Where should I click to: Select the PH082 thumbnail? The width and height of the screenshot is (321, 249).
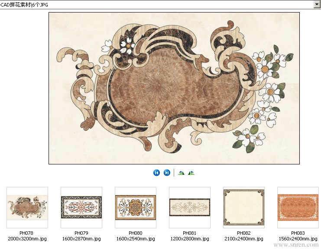click(244, 208)
